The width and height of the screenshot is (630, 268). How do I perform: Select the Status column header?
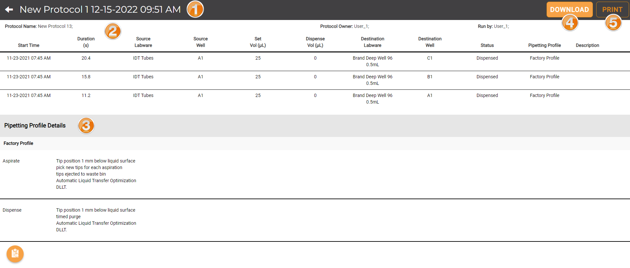(487, 45)
